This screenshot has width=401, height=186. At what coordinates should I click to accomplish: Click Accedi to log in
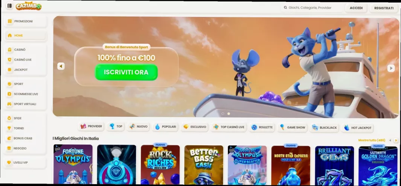(356, 8)
